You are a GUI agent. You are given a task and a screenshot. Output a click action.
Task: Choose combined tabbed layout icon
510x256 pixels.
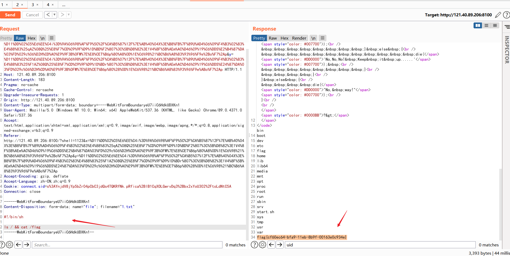pyautogui.click(x=495, y=25)
